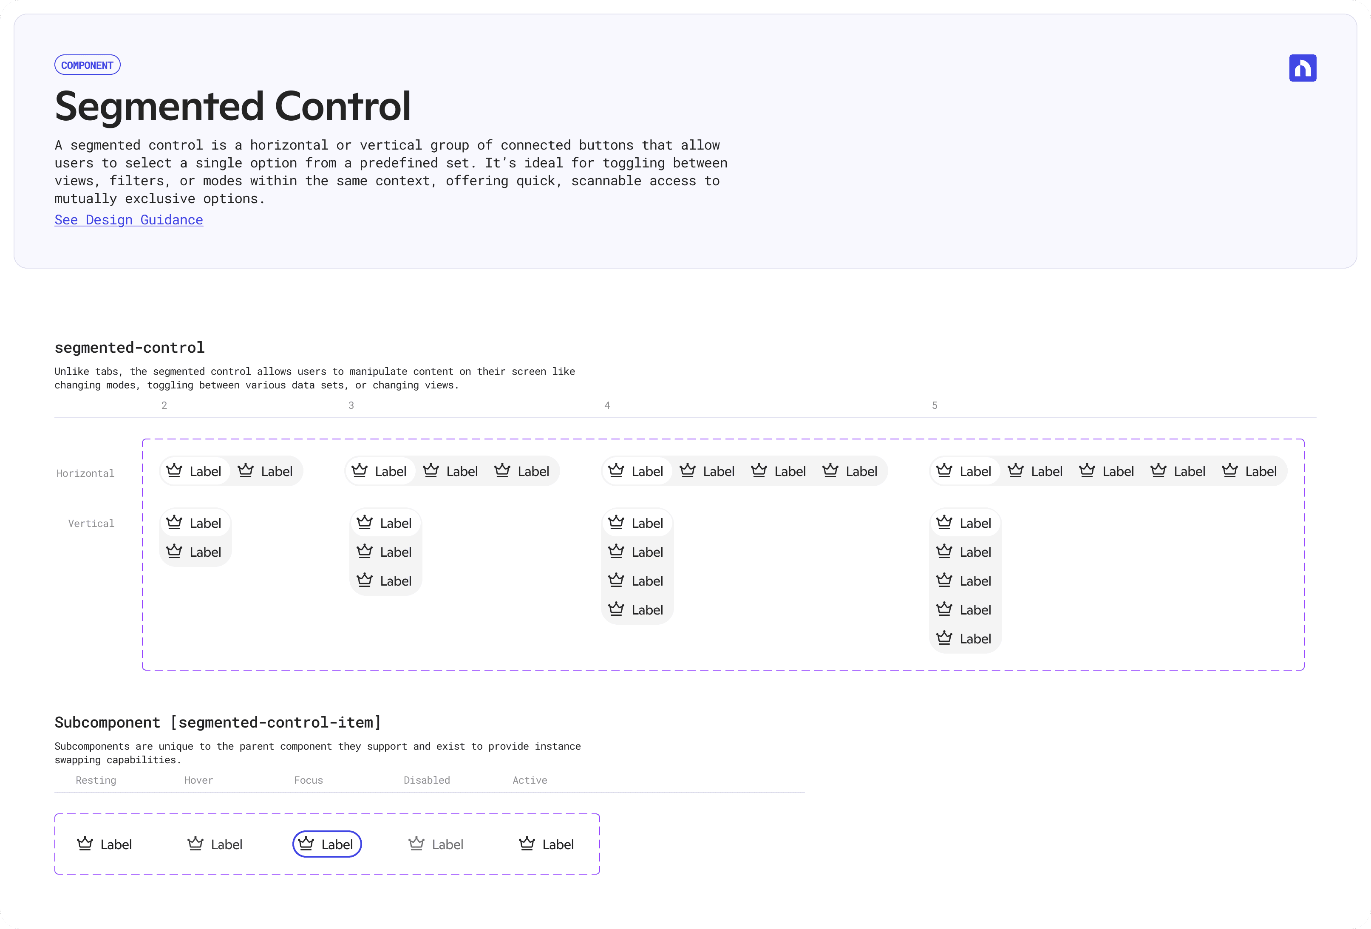Click the crown icon in the Focus state item
Image resolution: width=1371 pixels, height=929 pixels.
click(306, 844)
